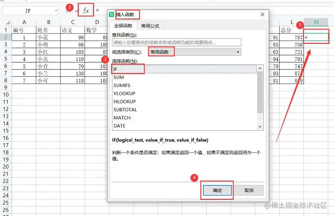334x216 pixels.
Task: Click 语文 score cell 118
Action: pos(73,81)
